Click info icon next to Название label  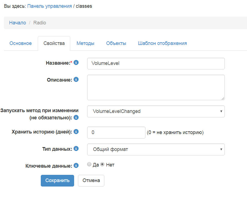click(x=76, y=63)
